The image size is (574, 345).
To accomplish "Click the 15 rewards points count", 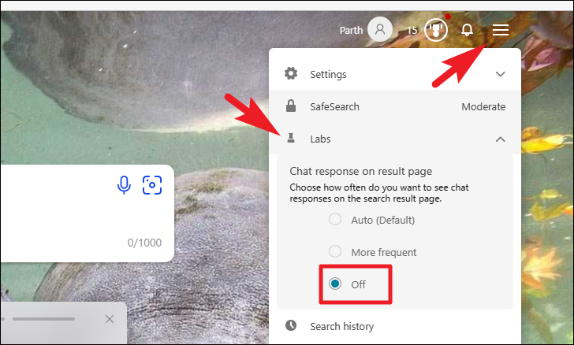I will coord(412,31).
